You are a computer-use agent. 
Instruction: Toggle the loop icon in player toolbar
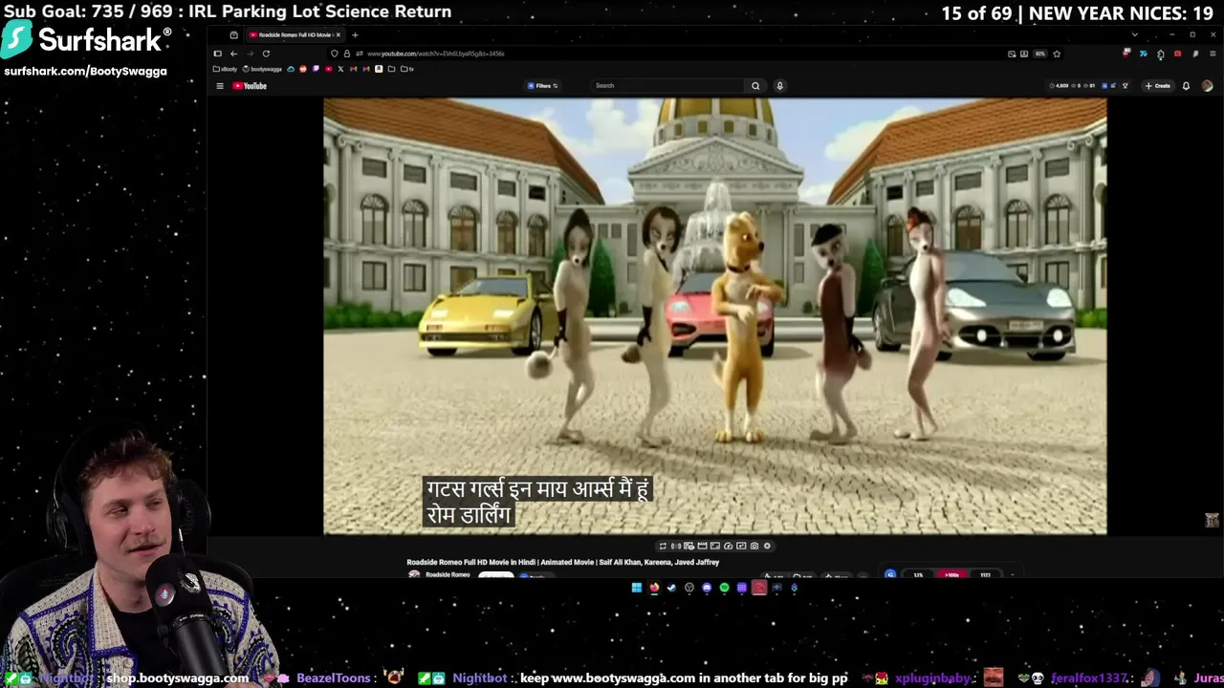(x=663, y=546)
